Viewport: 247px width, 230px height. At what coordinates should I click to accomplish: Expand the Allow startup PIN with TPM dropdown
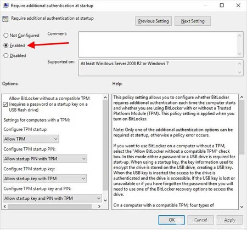coord(45,159)
